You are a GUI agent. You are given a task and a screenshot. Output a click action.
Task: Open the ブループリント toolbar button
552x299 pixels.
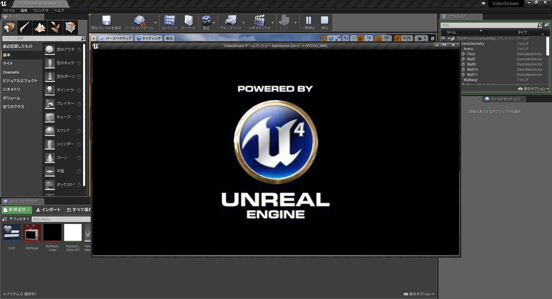click(230, 23)
